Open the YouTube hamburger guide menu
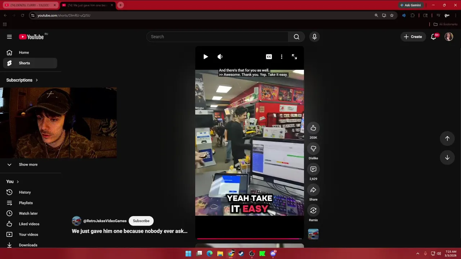Screen dimensions: 461x259 point(9,37)
